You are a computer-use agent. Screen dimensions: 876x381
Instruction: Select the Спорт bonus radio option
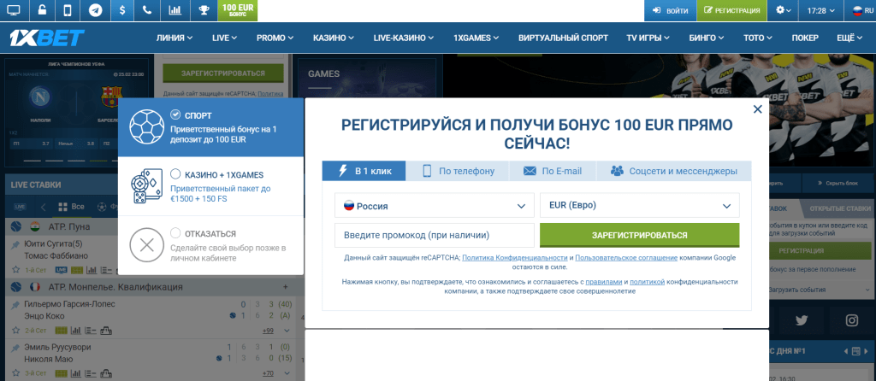(x=175, y=114)
